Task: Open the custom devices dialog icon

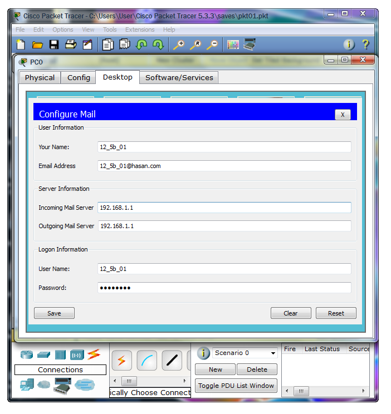Action: coord(250,44)
